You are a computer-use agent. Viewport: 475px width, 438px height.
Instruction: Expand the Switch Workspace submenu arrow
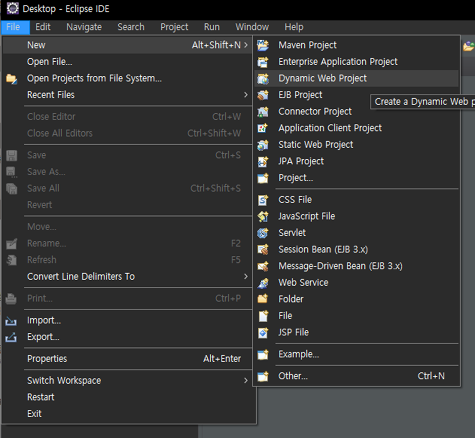pos(246,380)
